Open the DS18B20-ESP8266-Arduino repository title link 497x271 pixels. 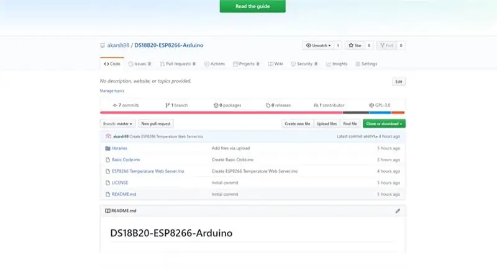point(168,45)
